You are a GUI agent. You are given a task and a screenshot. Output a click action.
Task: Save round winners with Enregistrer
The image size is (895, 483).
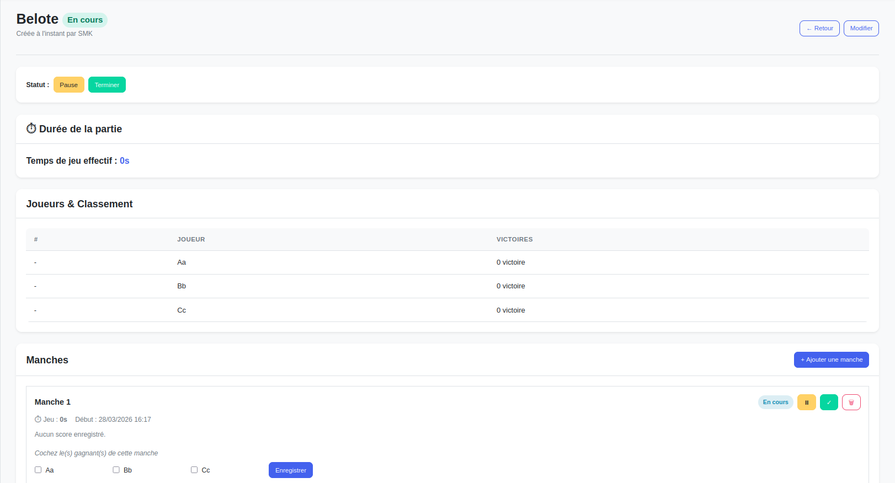point(291,470)
